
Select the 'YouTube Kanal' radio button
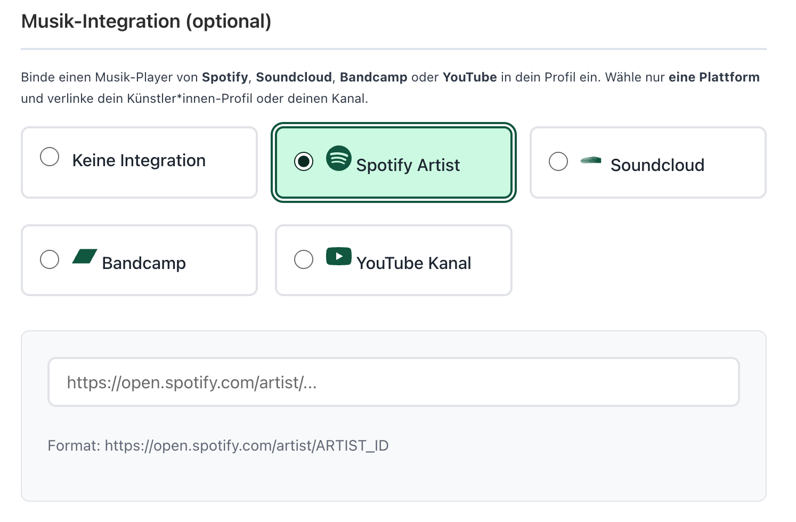304,259
